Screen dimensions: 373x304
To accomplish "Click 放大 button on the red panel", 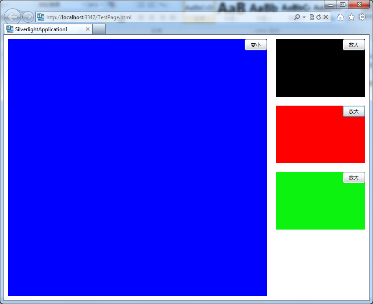I will [x=354, y=111].
